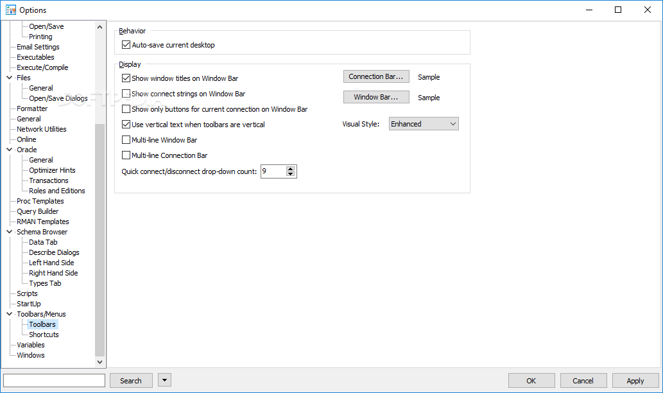Open the Connection Bar settings button
Viewport: 663px width, 393px height.
click(376, 76)
